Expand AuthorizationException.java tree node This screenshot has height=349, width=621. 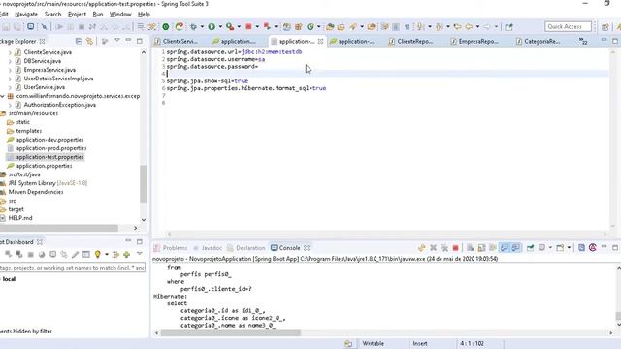10,105
